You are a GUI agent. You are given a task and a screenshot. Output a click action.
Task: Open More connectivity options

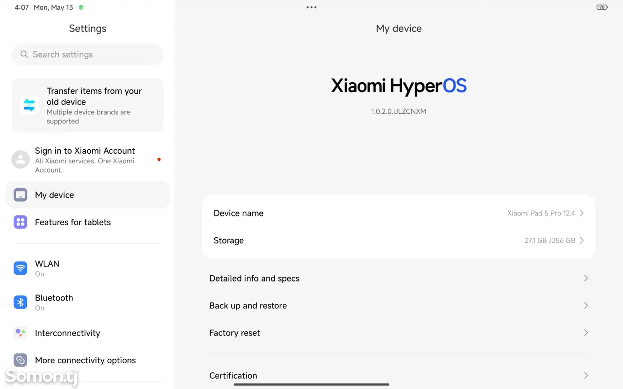[88, 360]
